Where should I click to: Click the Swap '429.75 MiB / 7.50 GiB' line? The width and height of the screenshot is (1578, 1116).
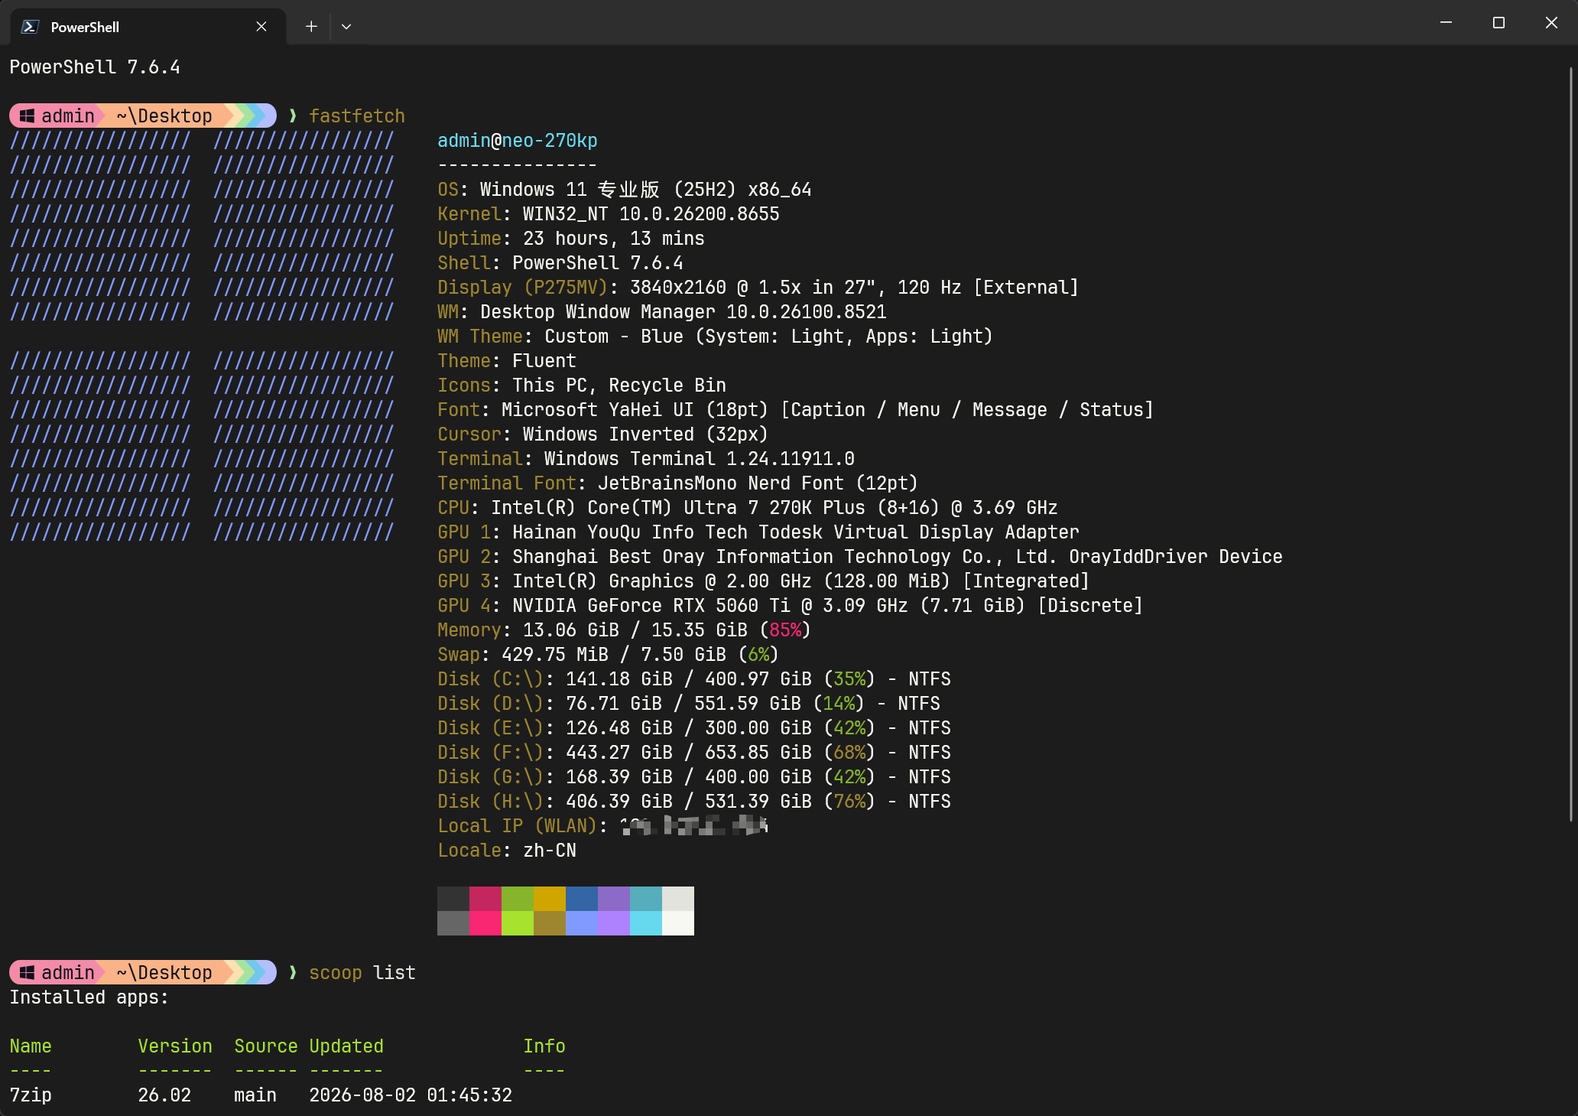pyautogui.click(x=608, y=654)
